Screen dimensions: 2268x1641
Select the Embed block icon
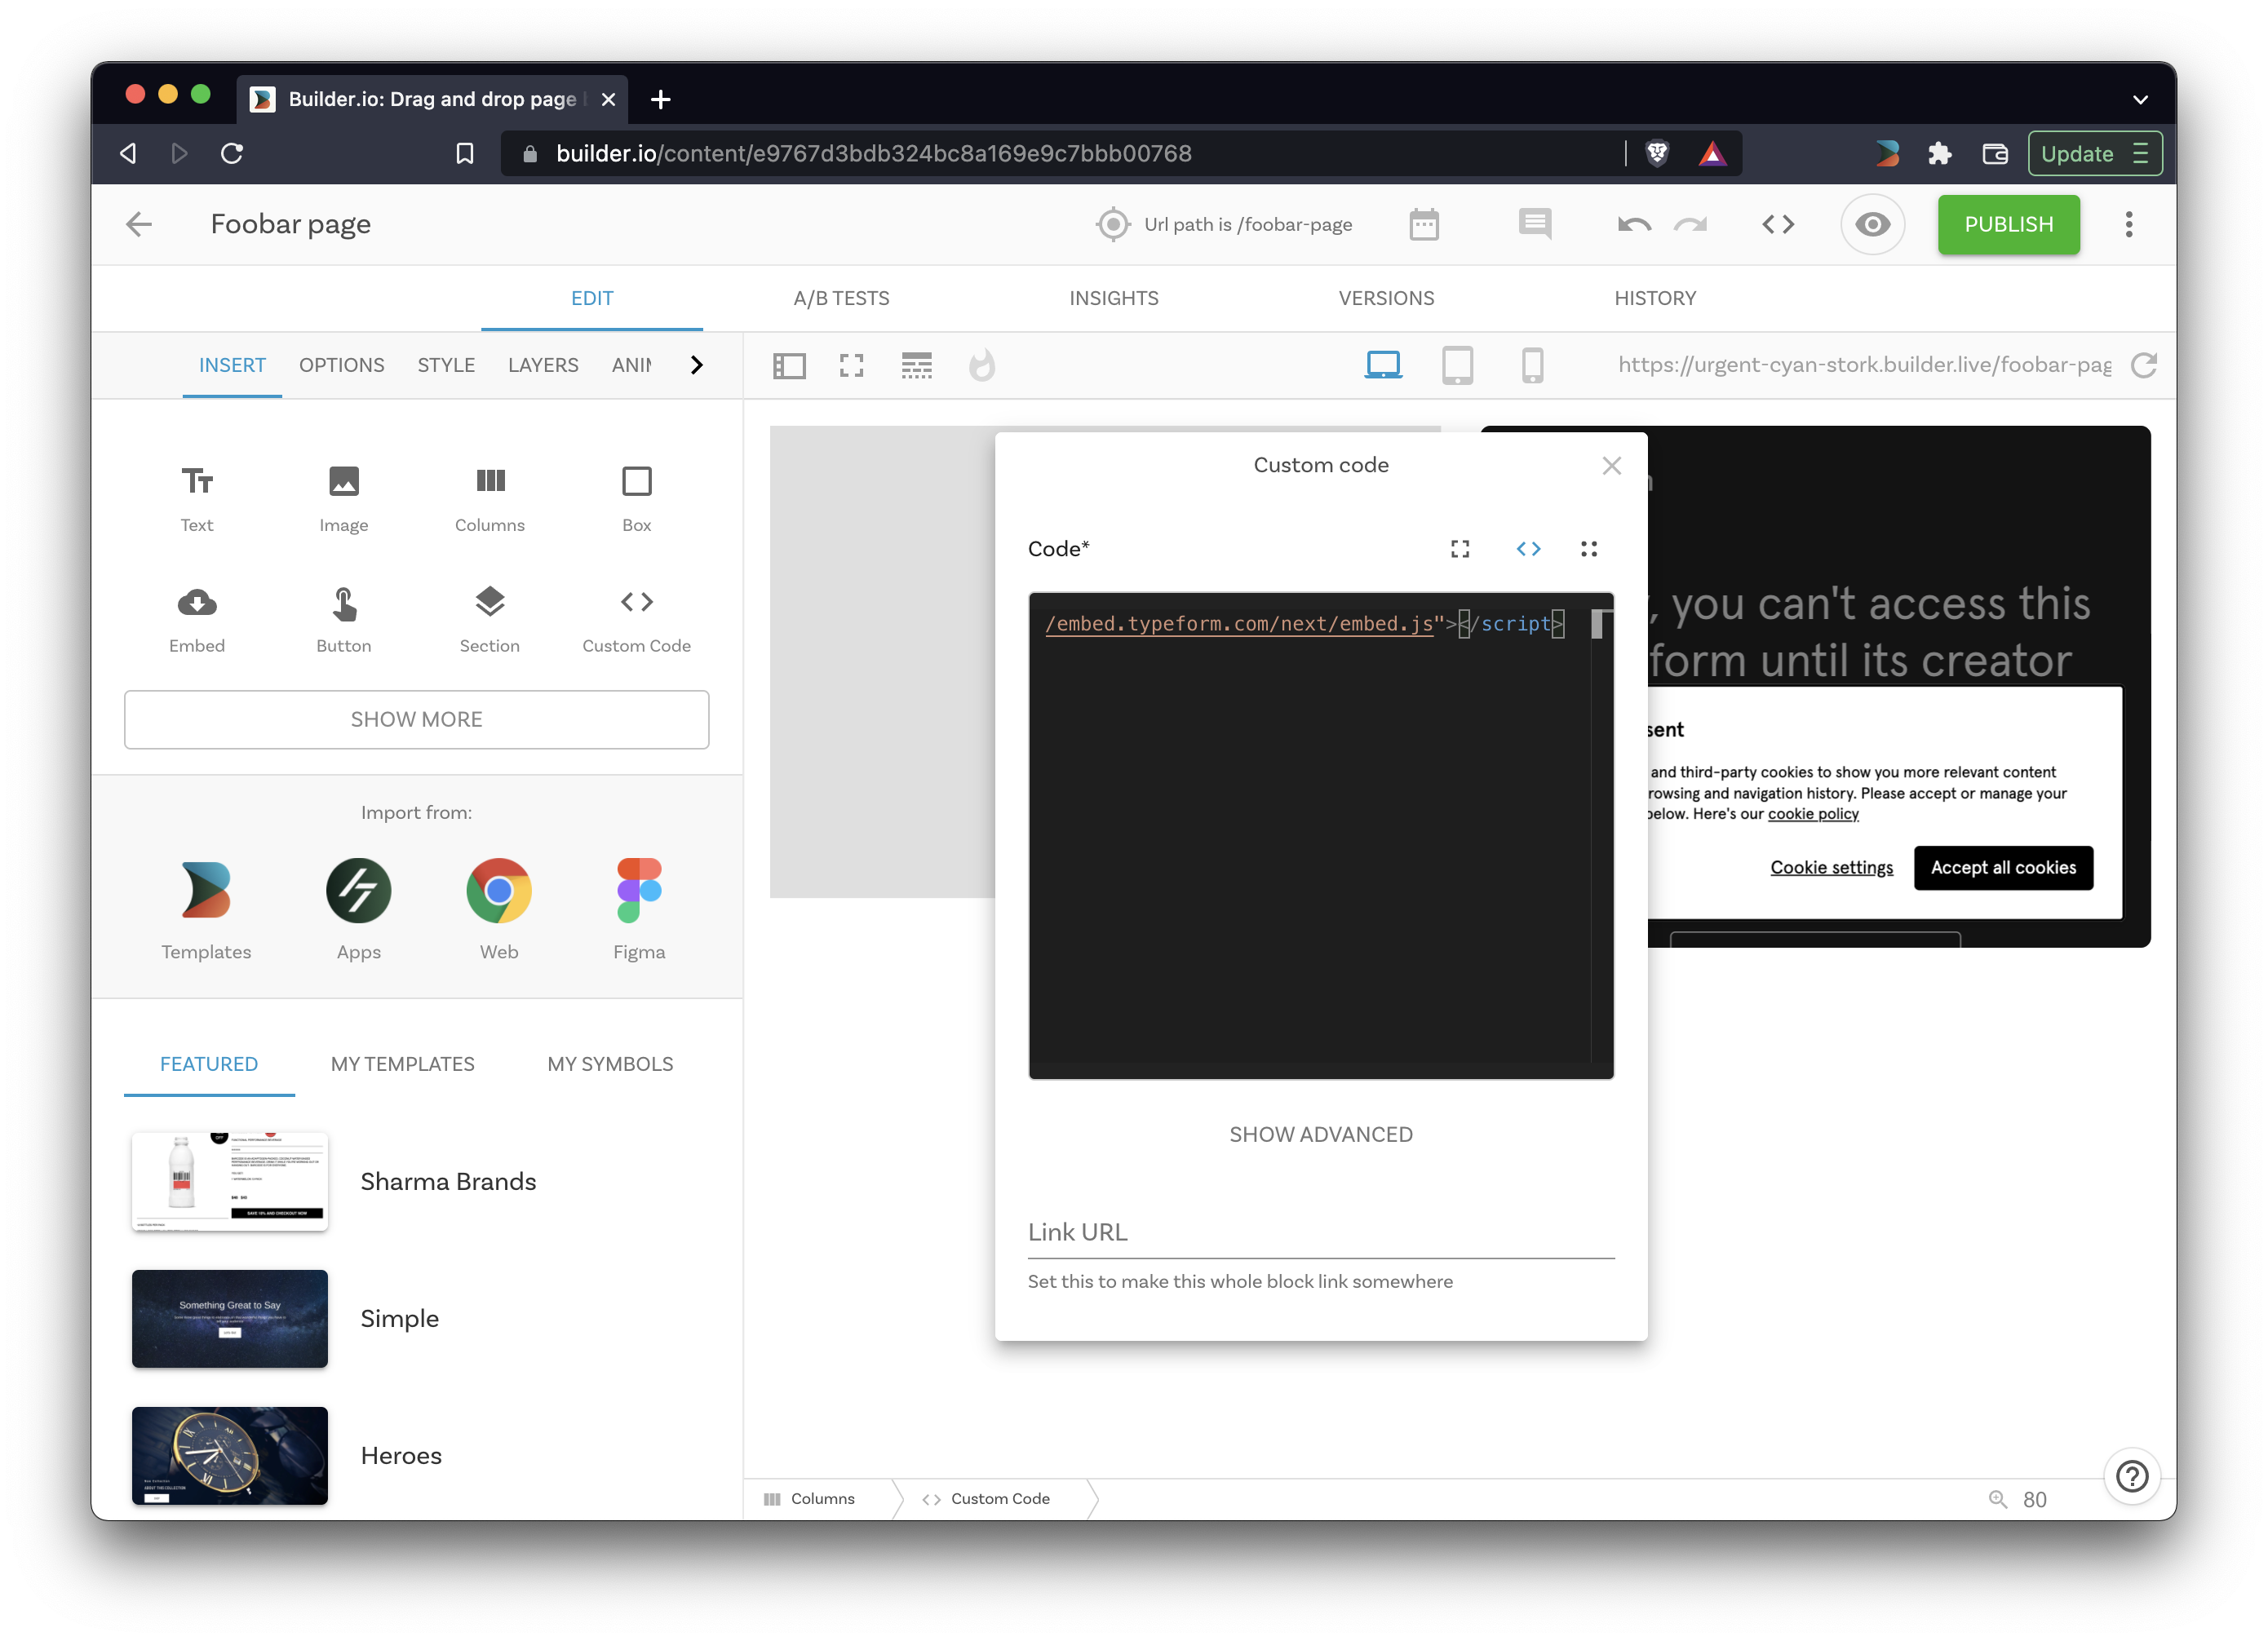click(x=197, y=602)
